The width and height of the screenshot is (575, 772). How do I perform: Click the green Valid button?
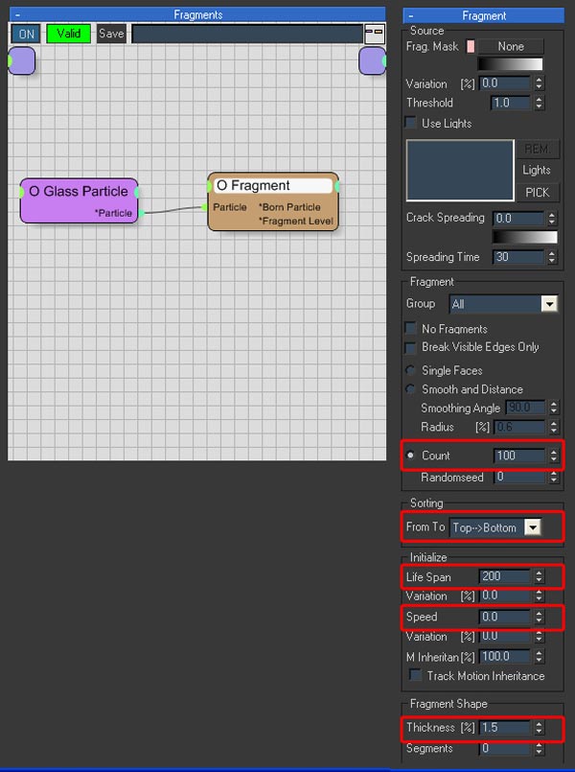[x=68, y=34]
